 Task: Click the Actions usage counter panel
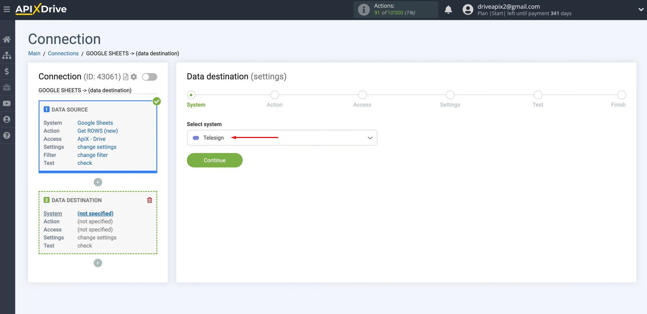click(396, 9)
